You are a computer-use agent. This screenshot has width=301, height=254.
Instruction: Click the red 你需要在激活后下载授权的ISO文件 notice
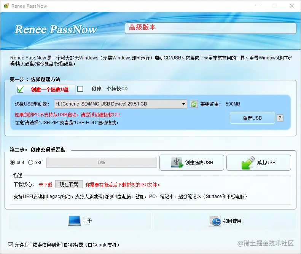123,185
